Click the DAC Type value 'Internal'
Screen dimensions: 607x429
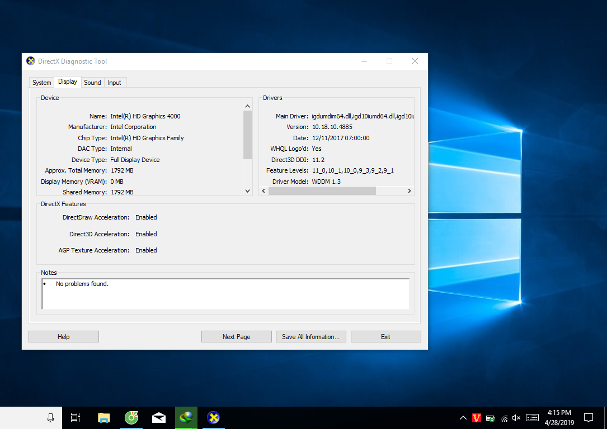tap(121, 149)
